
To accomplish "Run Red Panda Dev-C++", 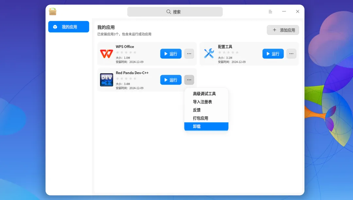I will click(171, 80).
